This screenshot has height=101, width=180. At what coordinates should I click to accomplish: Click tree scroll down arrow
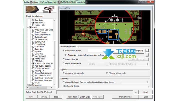(54, 85)
